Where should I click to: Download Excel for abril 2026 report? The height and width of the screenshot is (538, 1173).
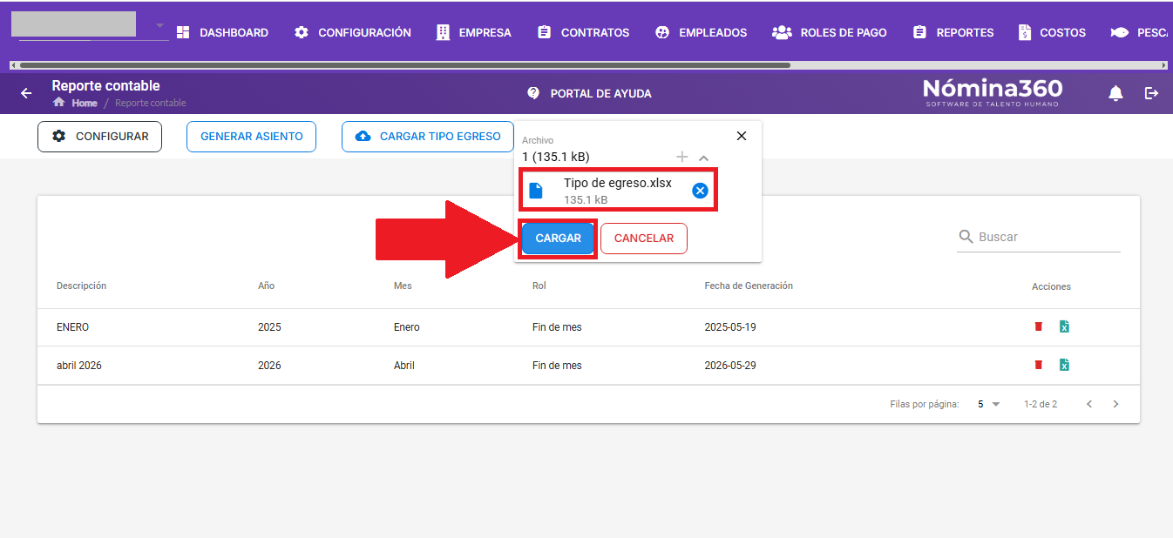point(1064,365)
